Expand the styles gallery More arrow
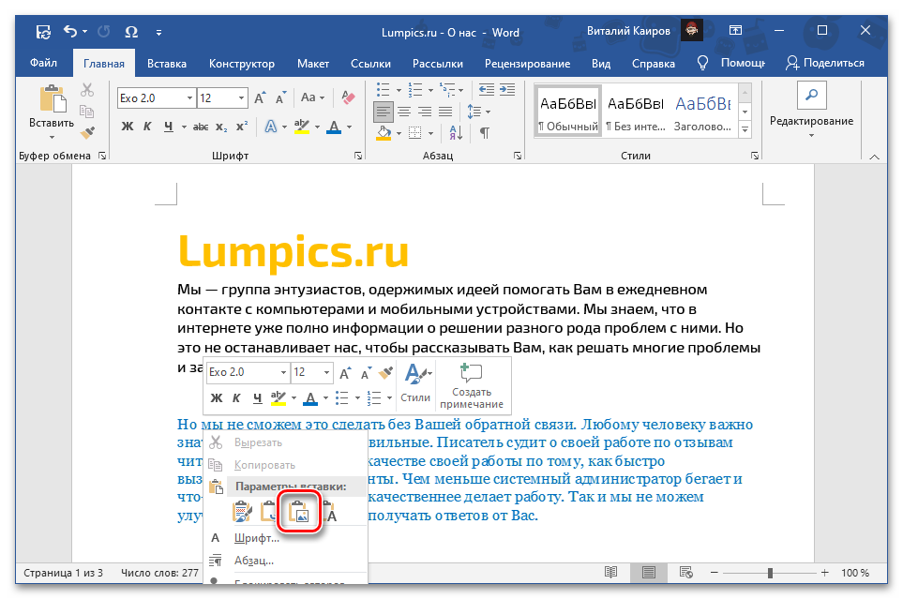903x599 pixels. 745,130
